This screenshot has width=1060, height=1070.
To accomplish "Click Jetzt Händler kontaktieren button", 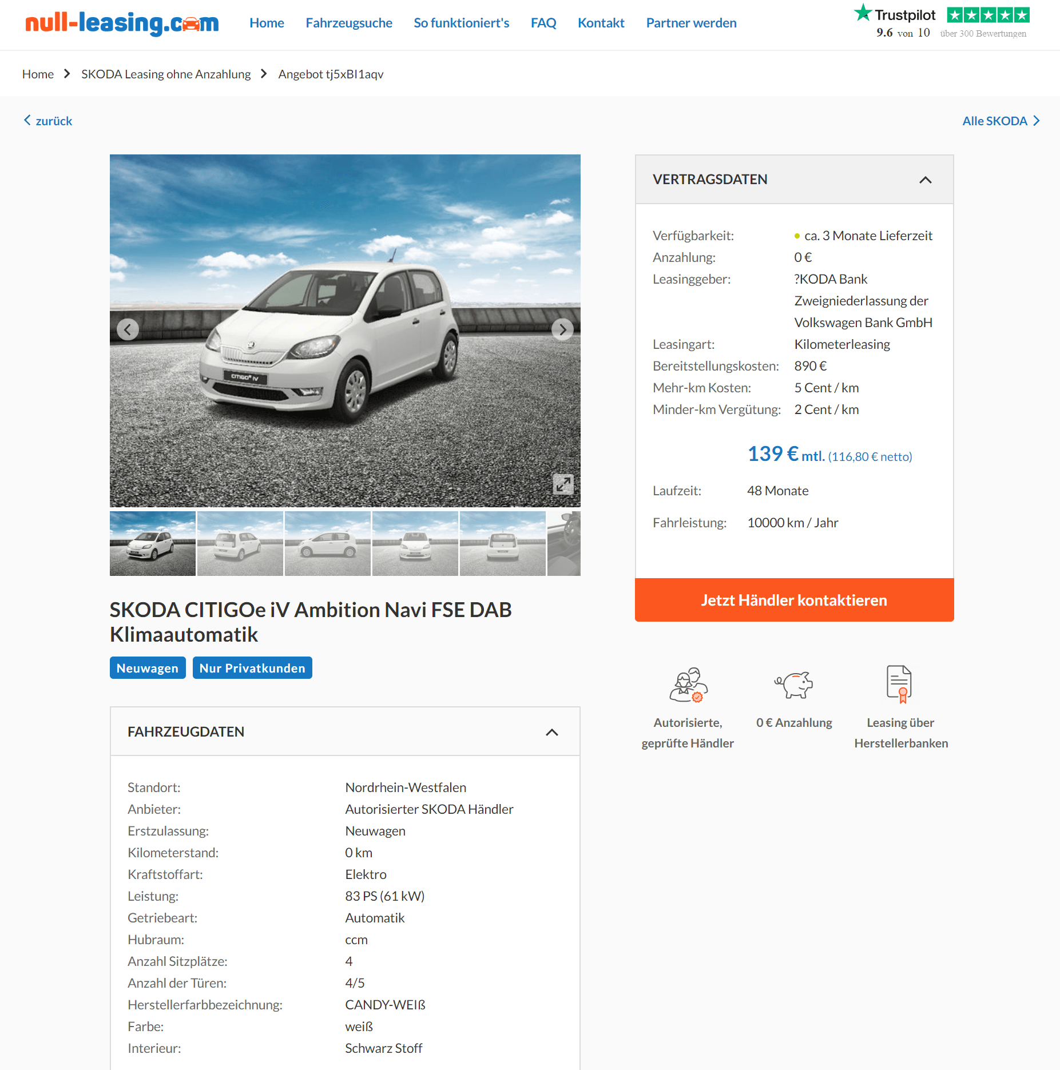I will (x=794, y=600).
